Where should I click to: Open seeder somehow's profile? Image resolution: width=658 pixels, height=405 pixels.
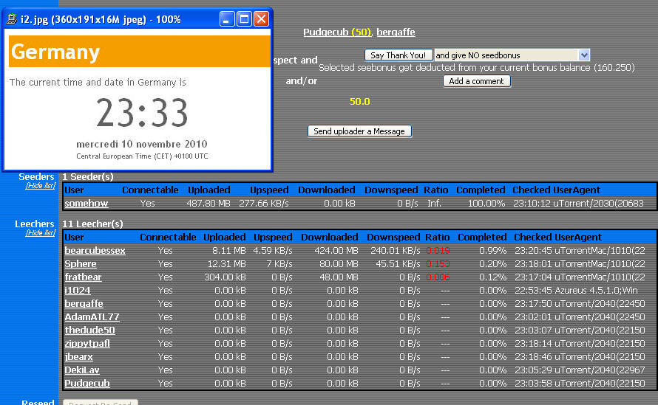[x=86, y=204]
